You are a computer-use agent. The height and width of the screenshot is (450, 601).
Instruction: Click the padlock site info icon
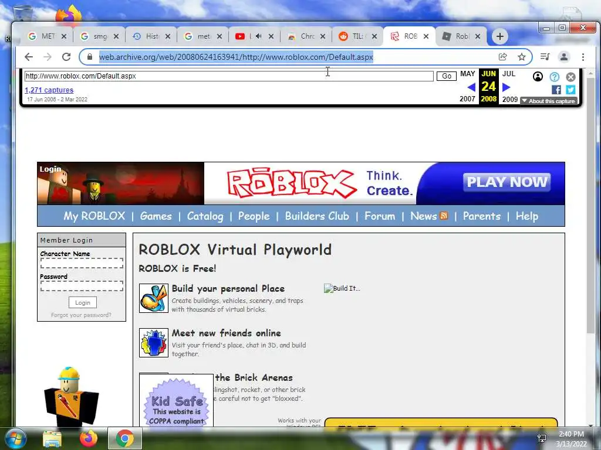click(90, 57)
